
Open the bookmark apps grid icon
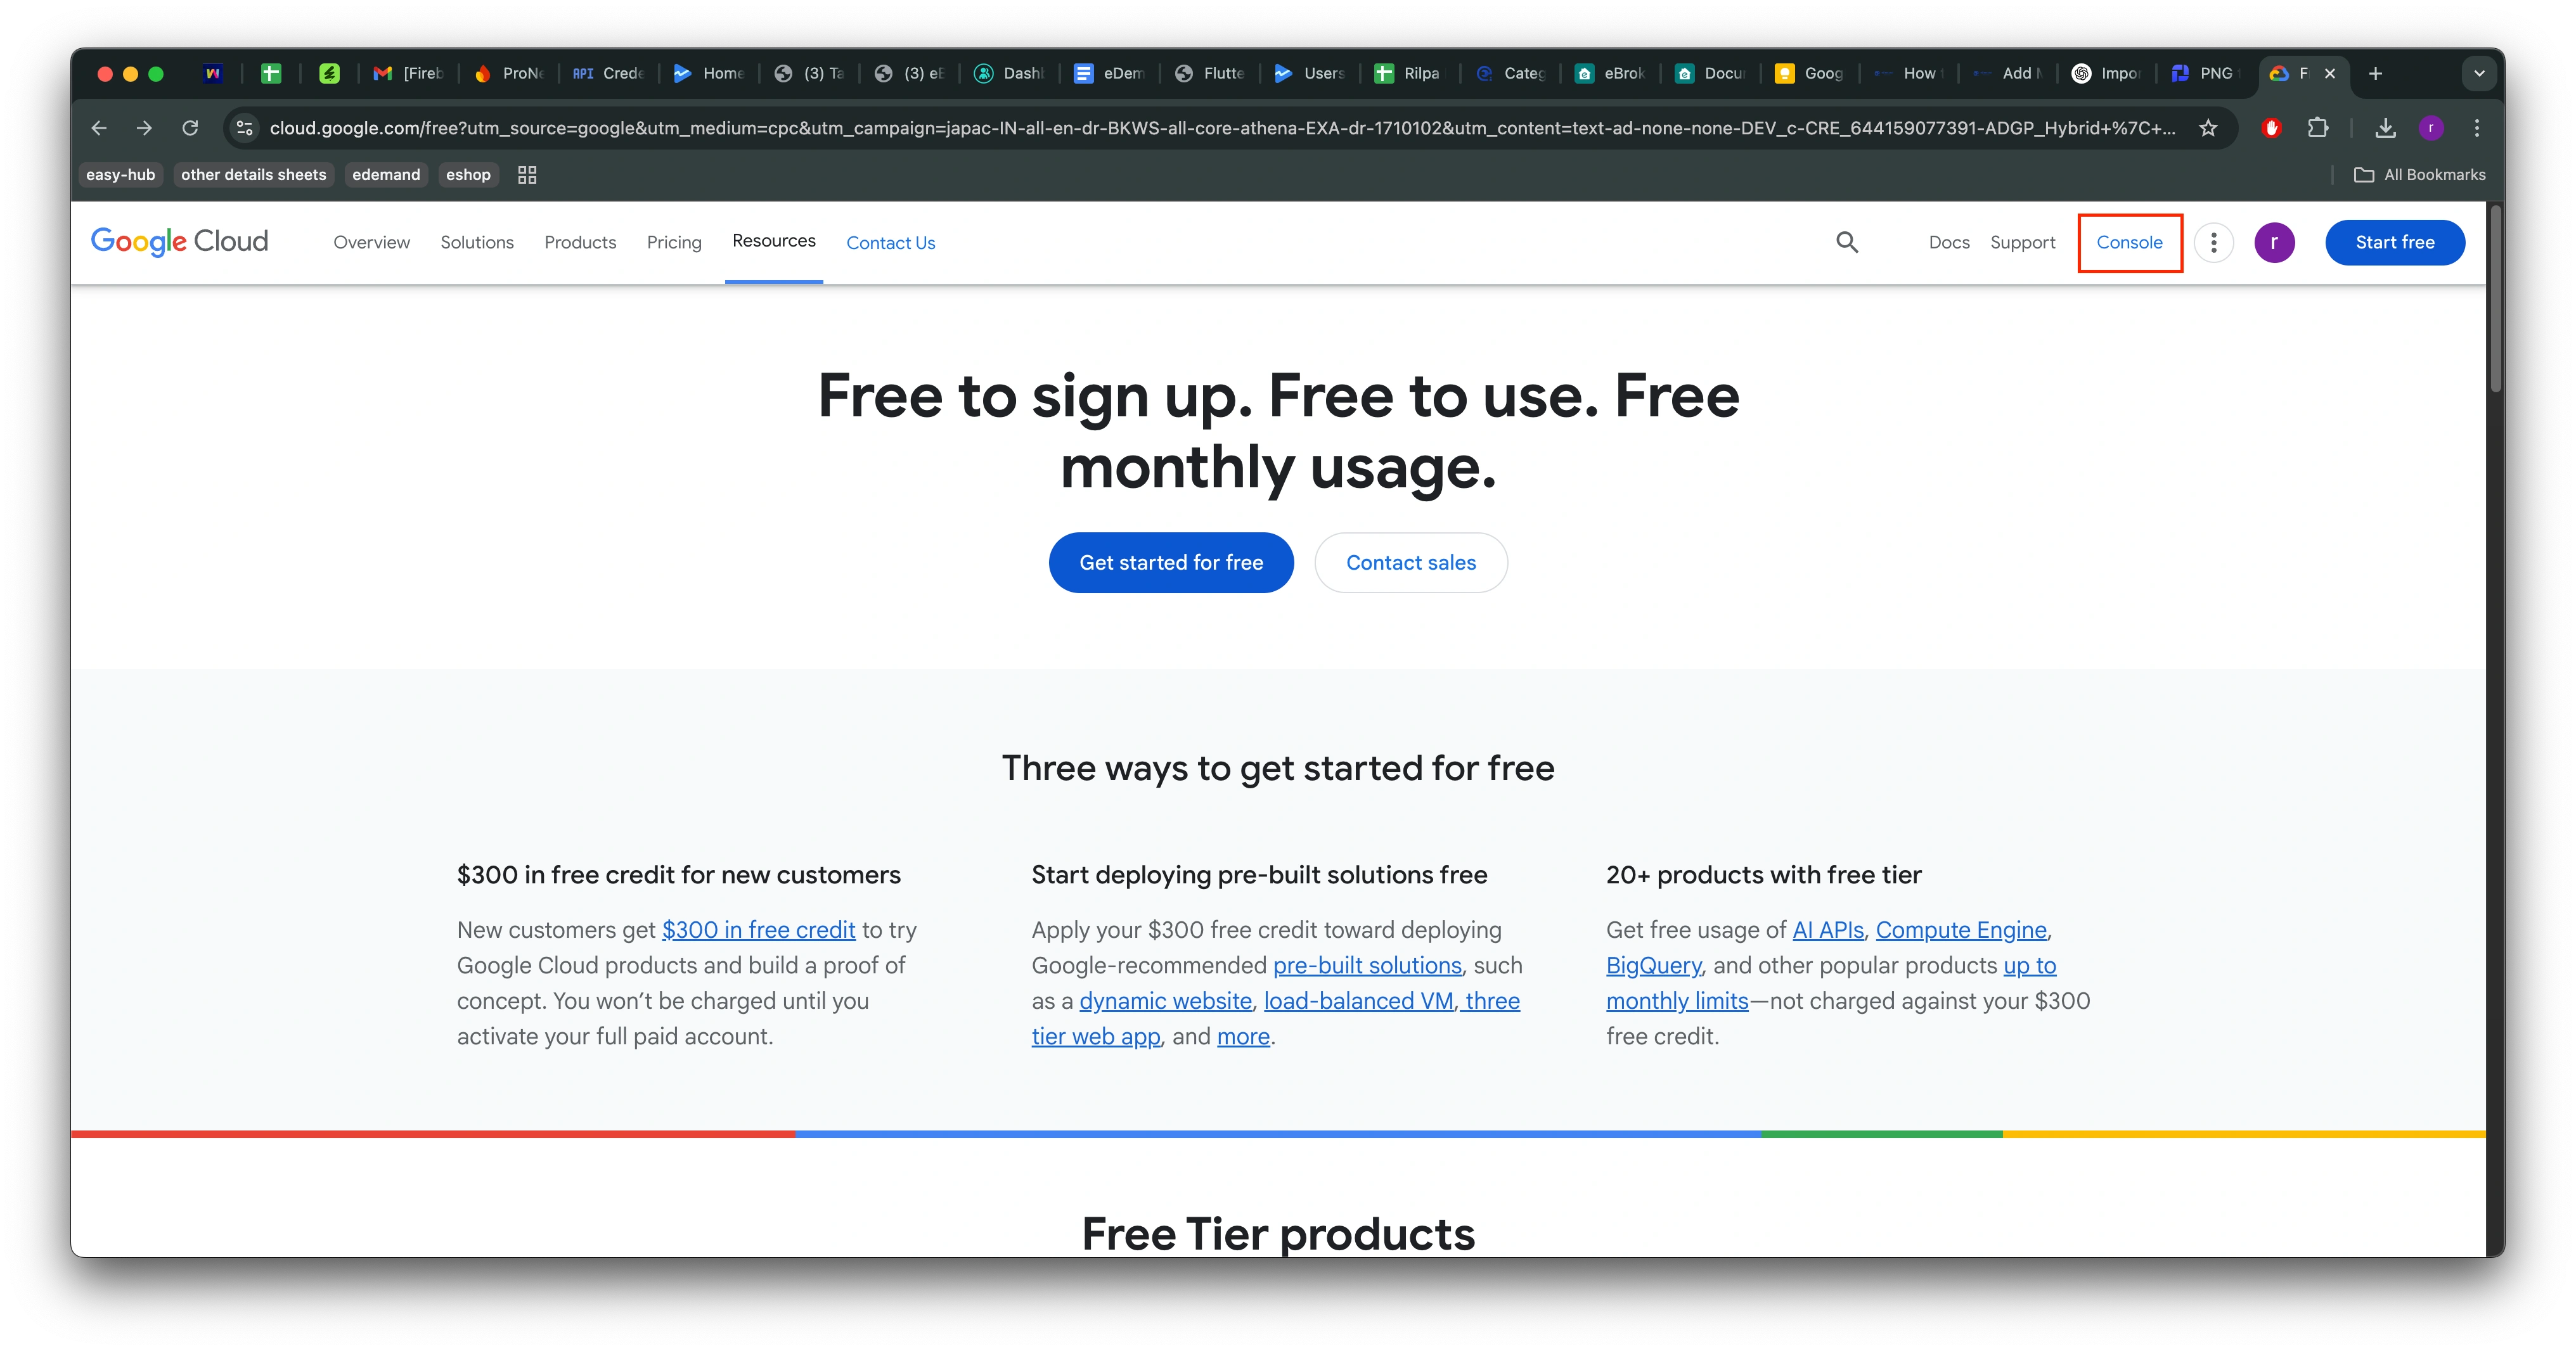pos(527,175)
